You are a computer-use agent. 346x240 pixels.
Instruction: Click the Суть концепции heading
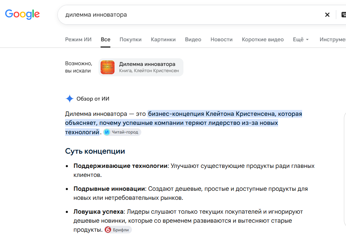[x=95, y=151]
